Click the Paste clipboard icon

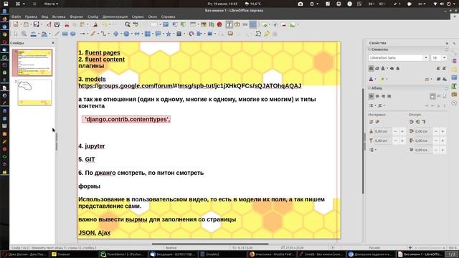click(x=83, y=24)
